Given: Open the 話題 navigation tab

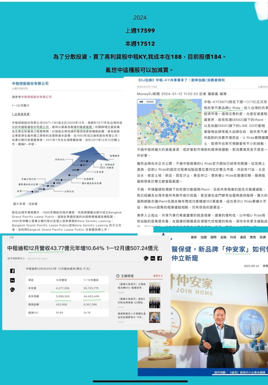Looking at the screenshot, I should click(204, 237).
